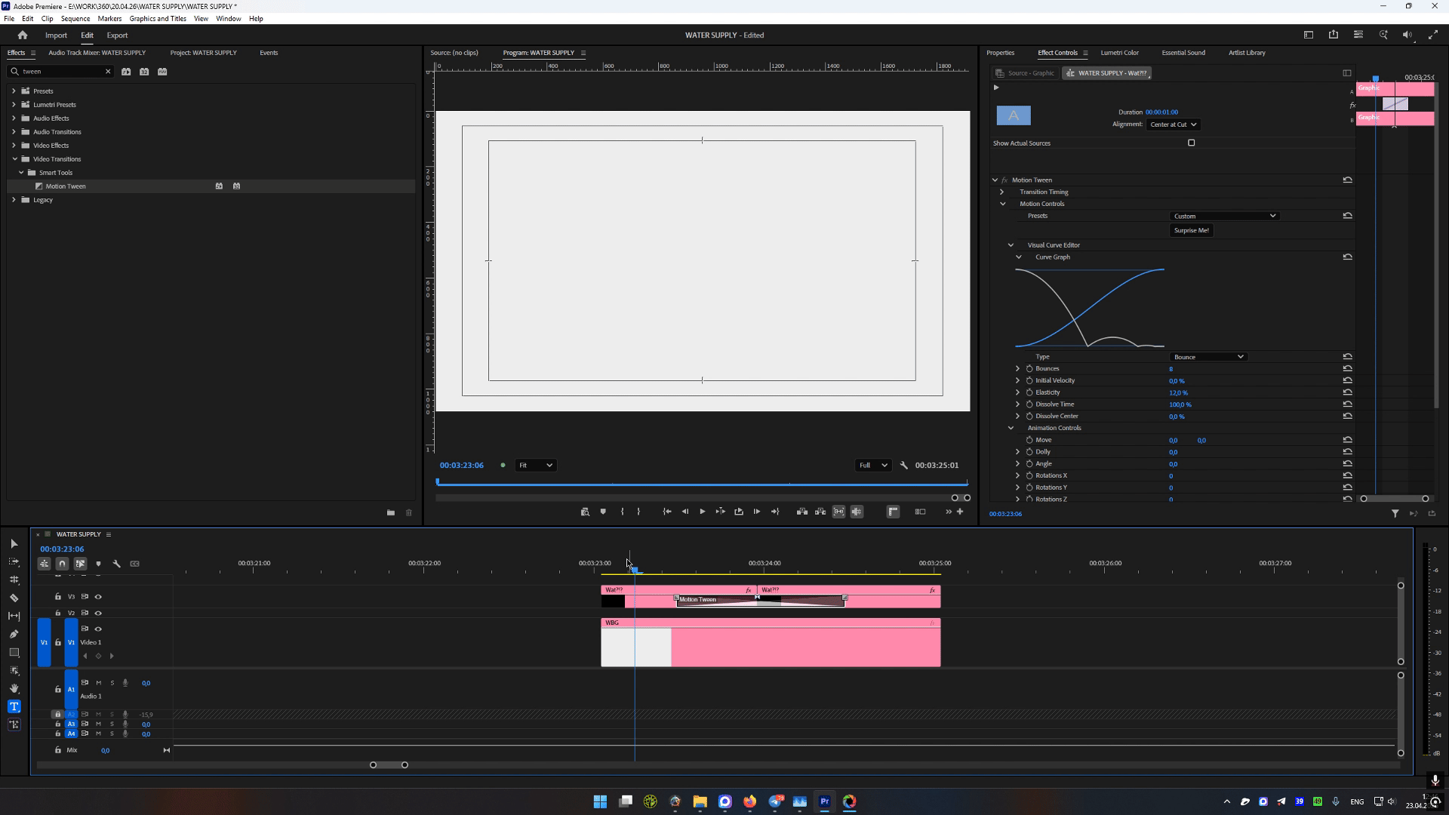
Task: Expand the Video Effects folder
Action: 14,146
